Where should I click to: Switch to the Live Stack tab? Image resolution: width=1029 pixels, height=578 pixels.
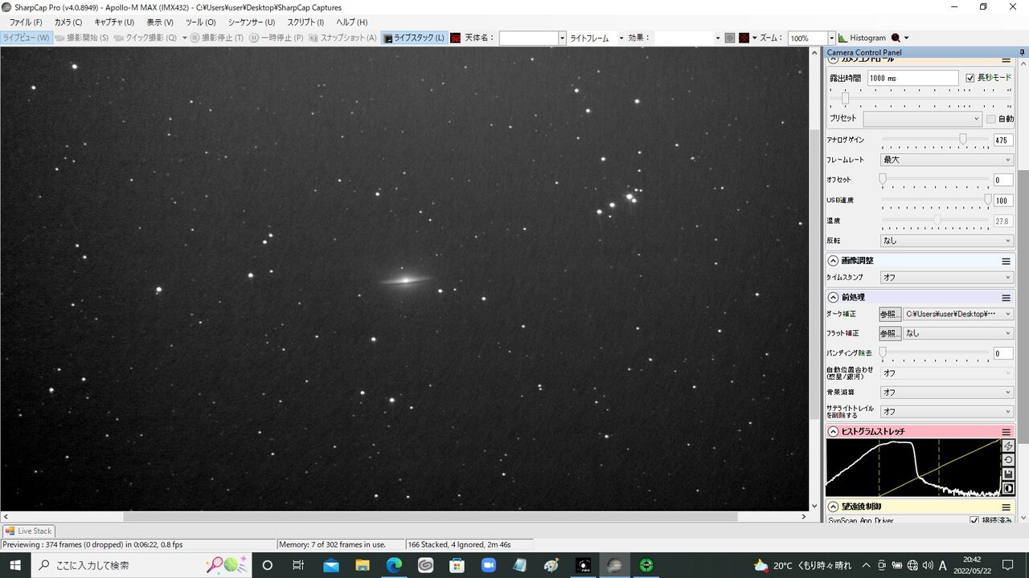pyautogui.click(x=29, y=531)
